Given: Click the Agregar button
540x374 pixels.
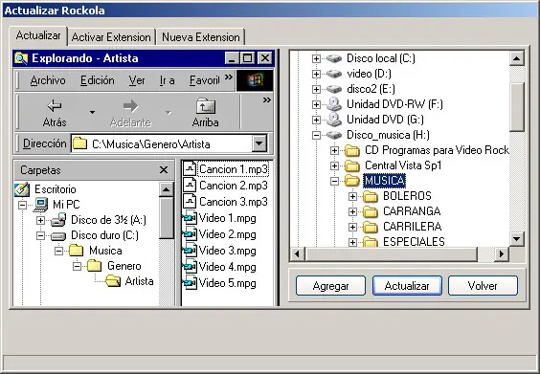Looking at the screenshot, I should tap(330, 286).
